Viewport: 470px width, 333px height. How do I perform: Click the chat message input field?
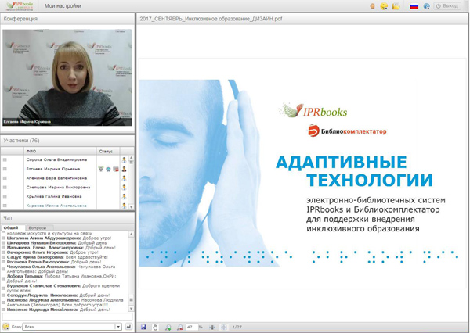coord(67,317)
